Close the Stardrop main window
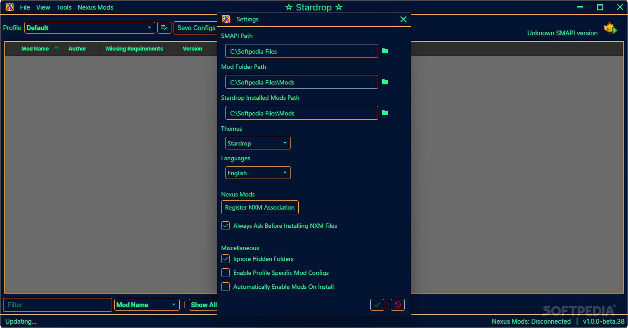 (x=620, y=7)
